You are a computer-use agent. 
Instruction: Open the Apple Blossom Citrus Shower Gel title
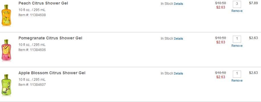click(x=52, y=73)
